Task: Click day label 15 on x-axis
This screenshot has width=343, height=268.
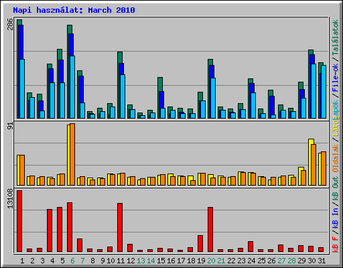Action: click(x=161, y=261)
